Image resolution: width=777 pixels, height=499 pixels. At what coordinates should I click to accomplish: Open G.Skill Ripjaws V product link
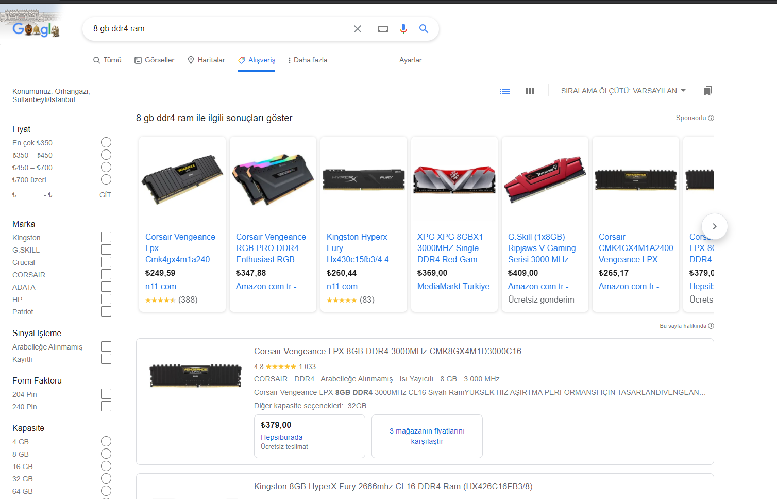pos(543,248)
